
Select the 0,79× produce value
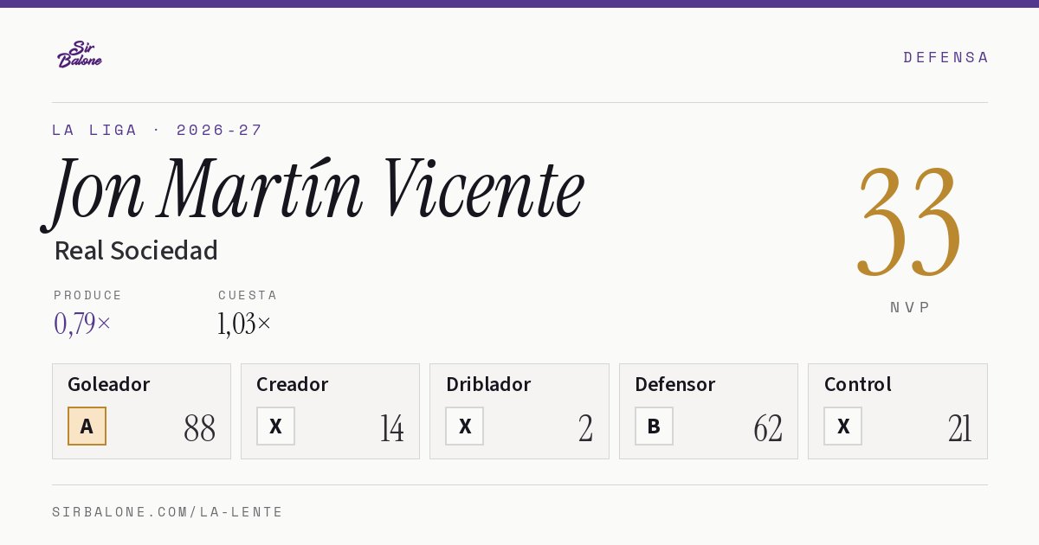(82, 324)
